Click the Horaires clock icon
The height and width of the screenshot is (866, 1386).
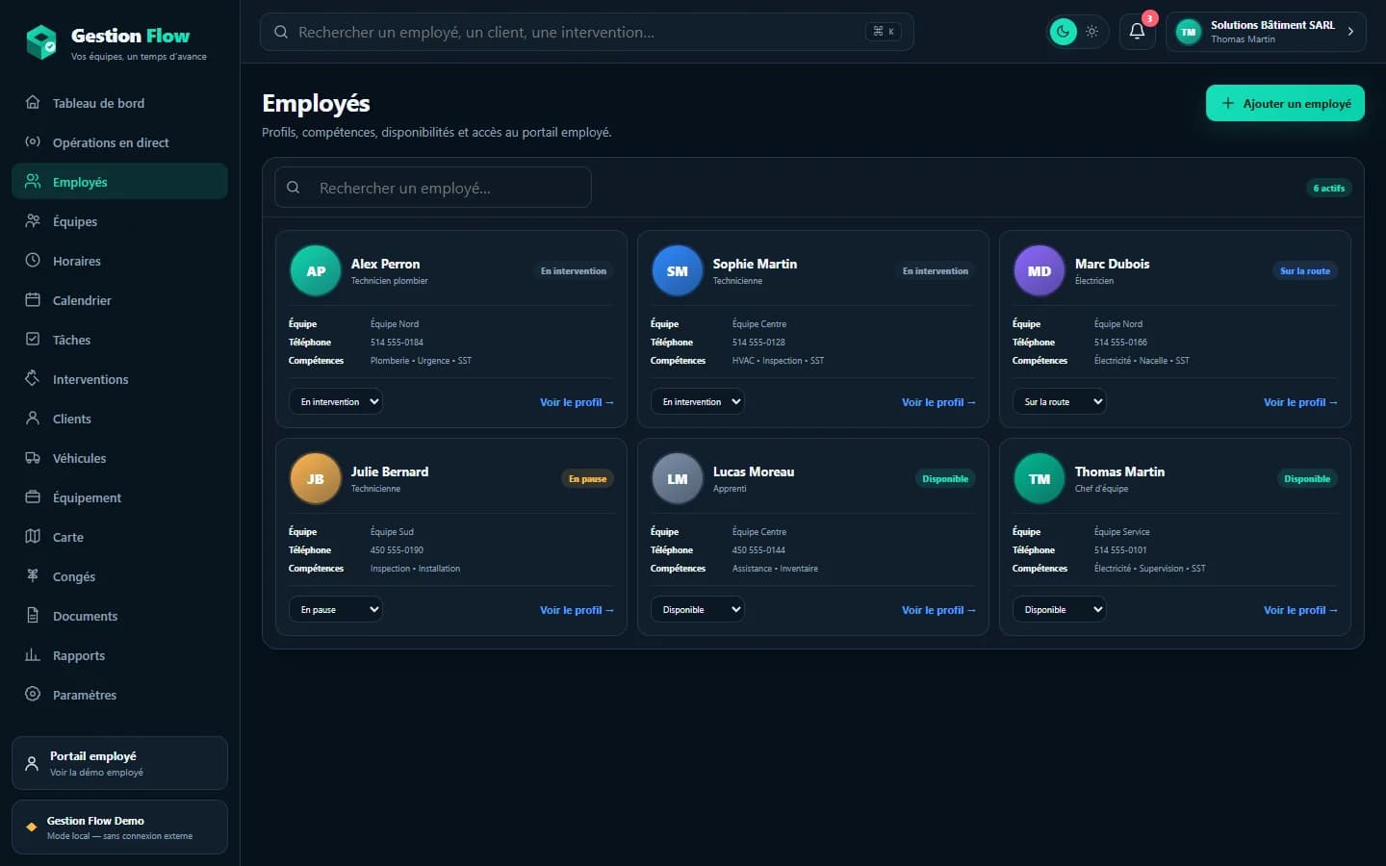point(33,260)
